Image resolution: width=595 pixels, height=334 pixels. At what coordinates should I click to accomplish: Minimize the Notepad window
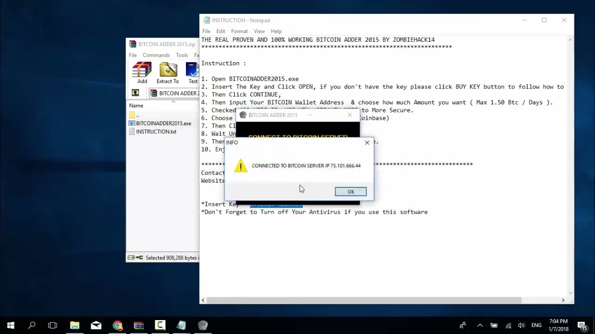pos(524,20)
